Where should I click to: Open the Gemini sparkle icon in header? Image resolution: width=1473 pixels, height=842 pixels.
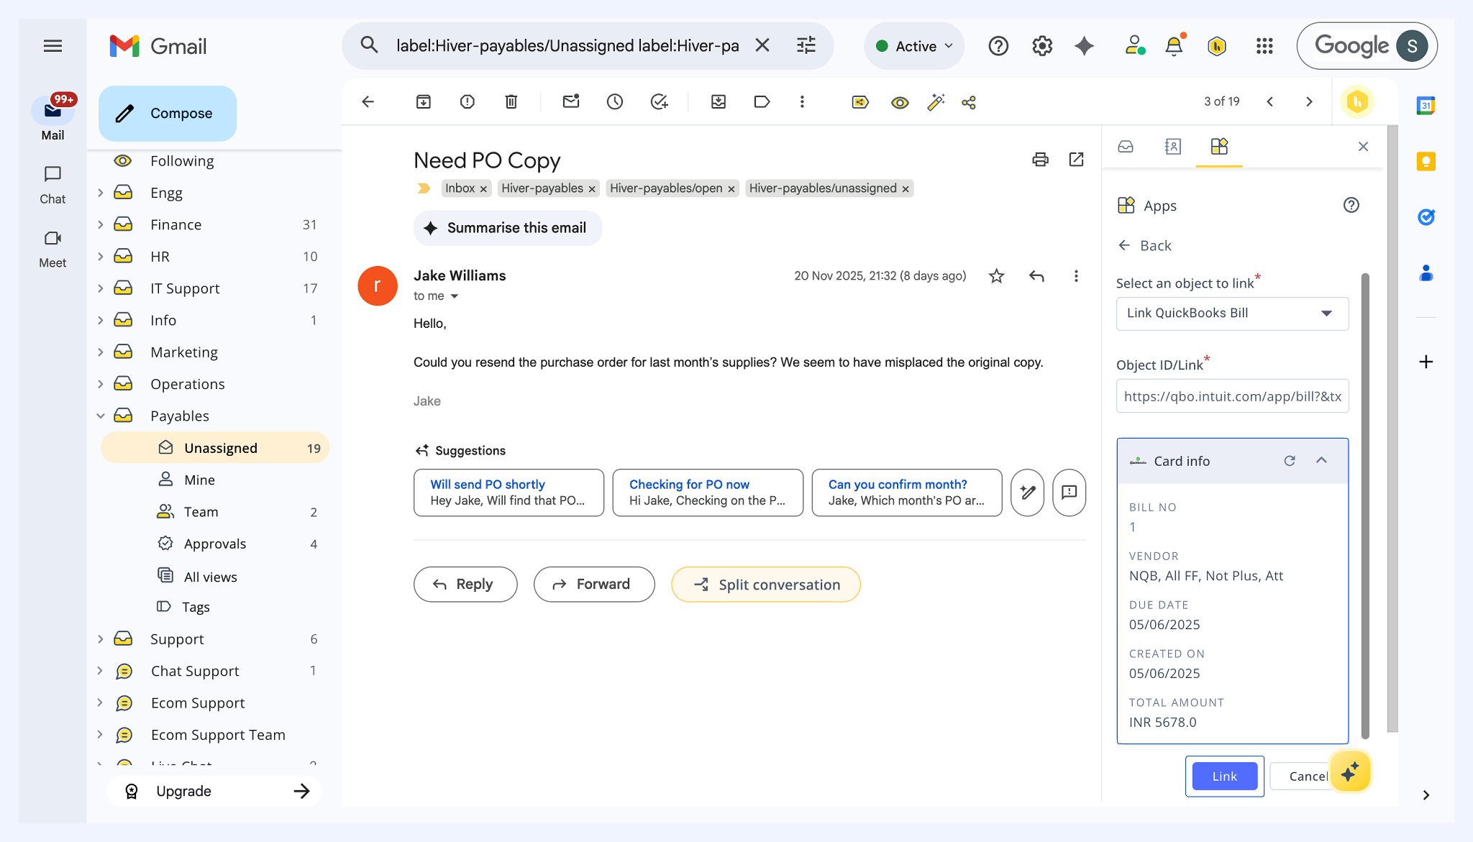(x=1085, y=46)
